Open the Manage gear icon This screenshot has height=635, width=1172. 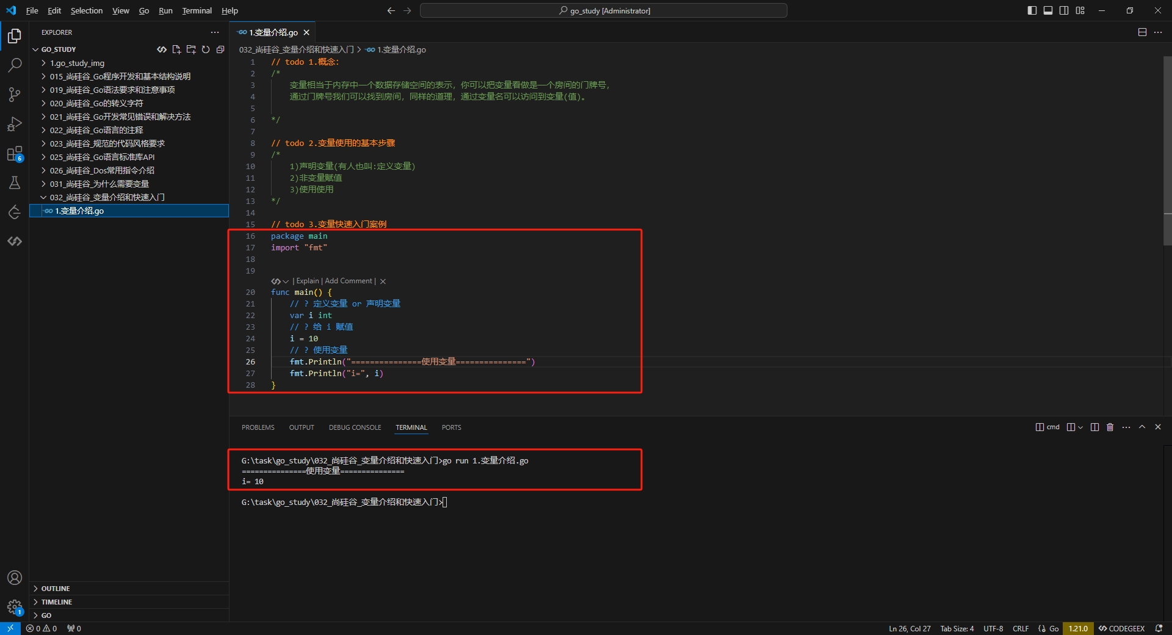[15, 607]
